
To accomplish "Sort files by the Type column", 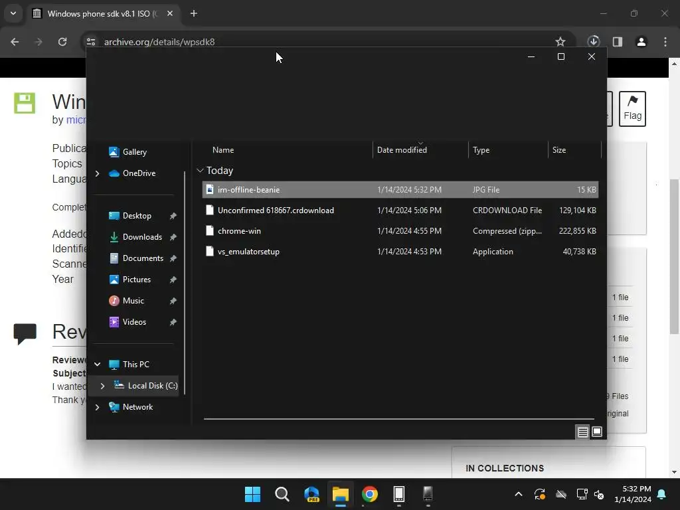I will click(481, 150).
